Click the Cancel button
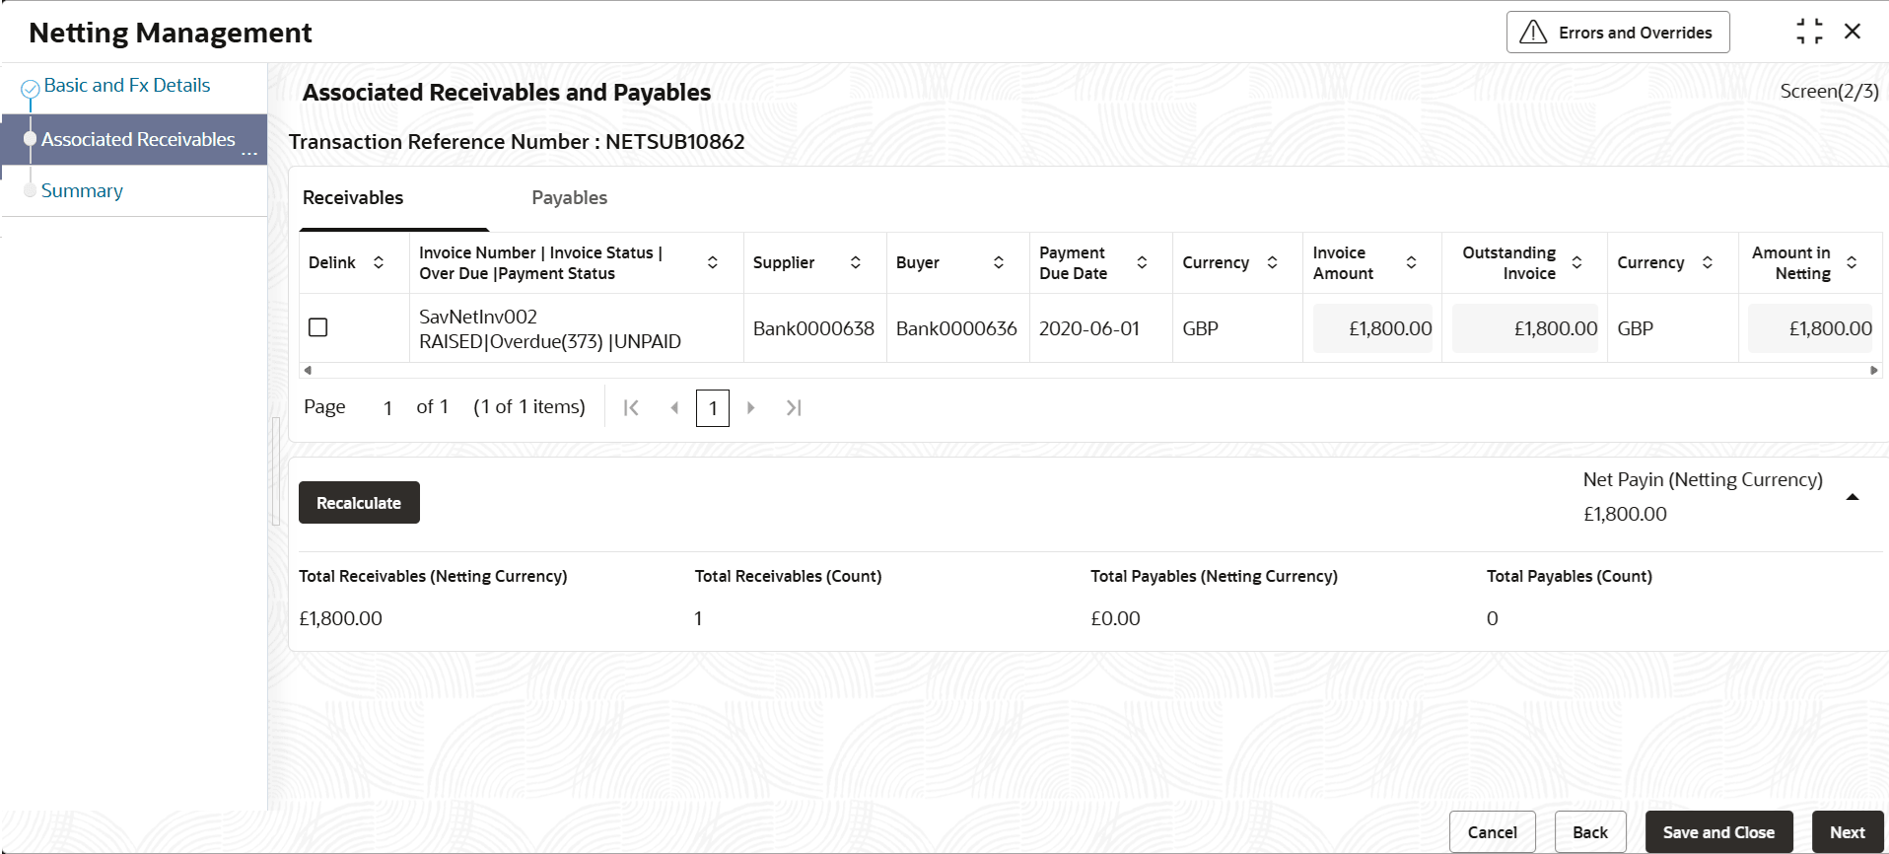 tap(1492, 832)
